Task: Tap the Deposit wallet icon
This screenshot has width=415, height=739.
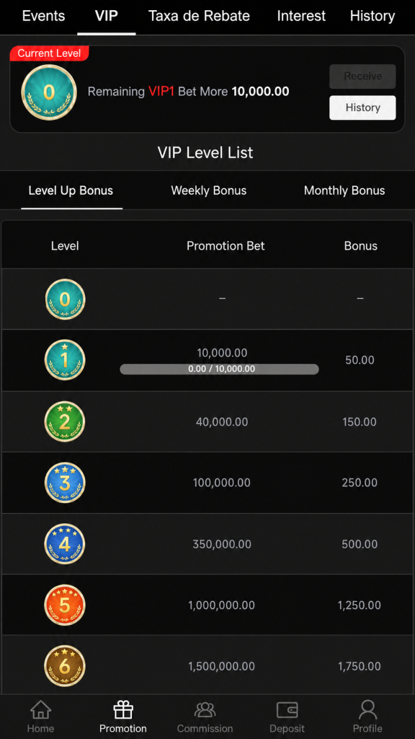Action: coord(287,710)
